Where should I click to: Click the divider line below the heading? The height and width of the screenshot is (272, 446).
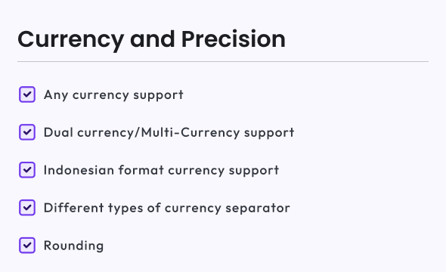click(223, 61)
